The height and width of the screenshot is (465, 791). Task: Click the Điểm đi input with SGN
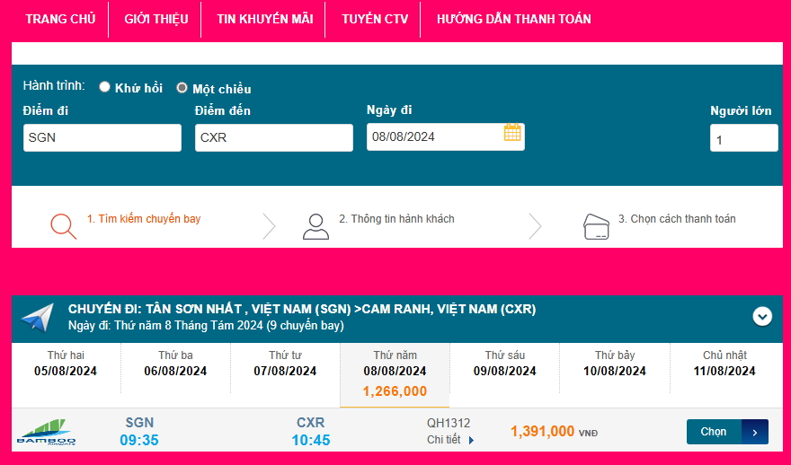(x=102, y=137)
